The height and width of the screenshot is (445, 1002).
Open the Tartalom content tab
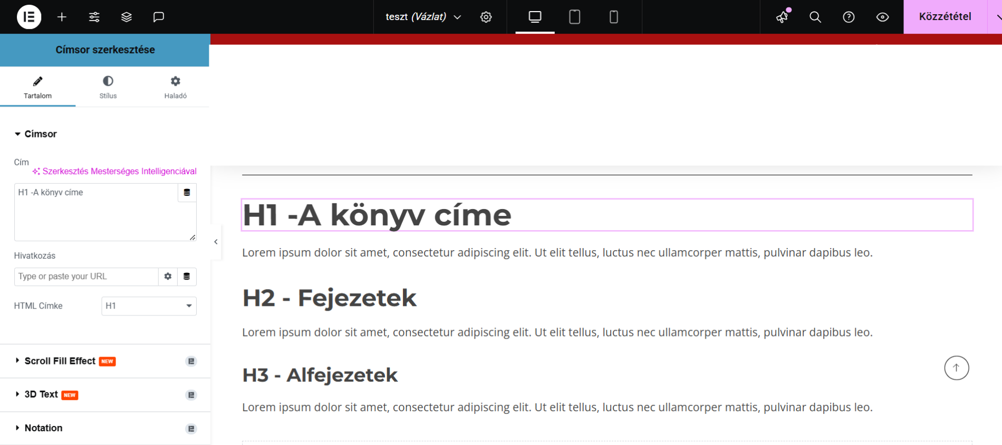[x=37, y=87]
